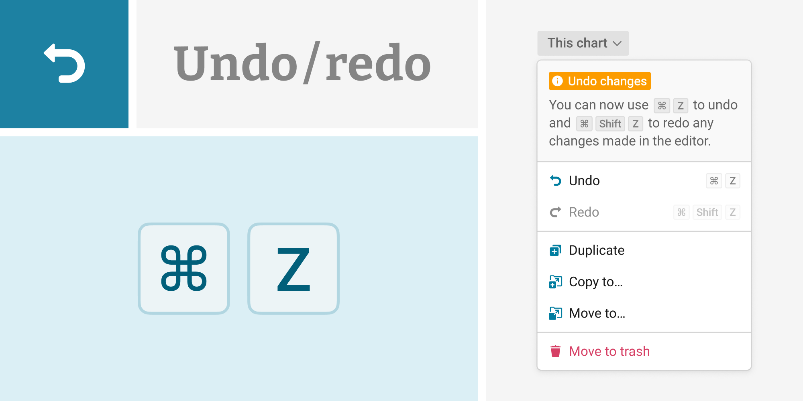
Task: Choose Move to… option
Action: [597, 313]
